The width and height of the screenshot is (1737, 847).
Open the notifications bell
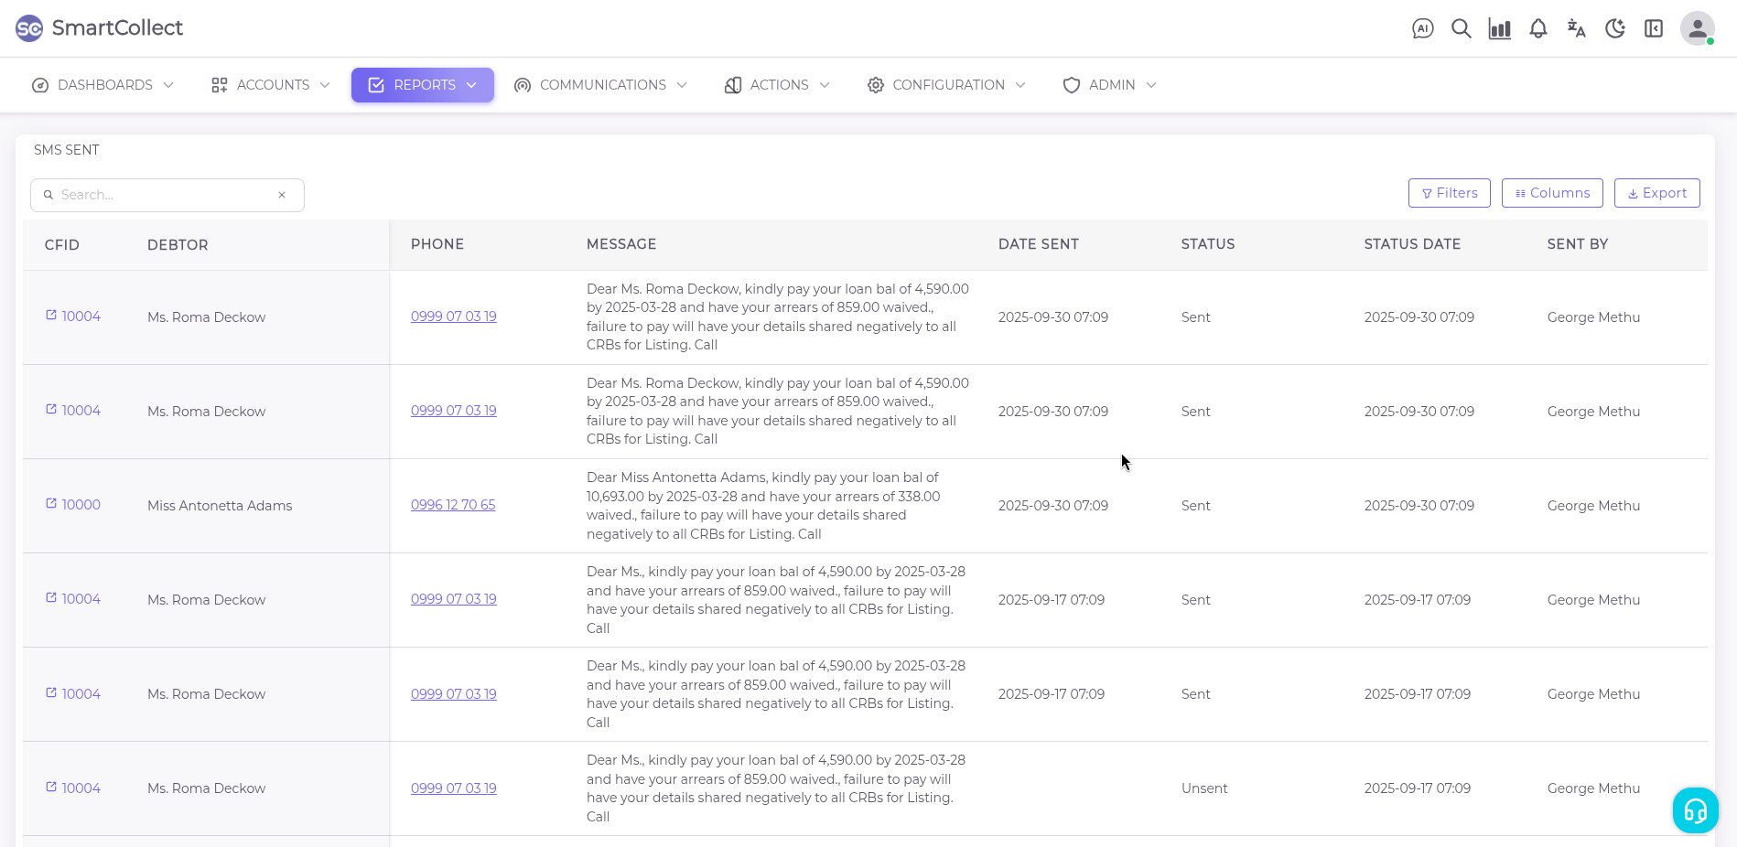tap(1537, 28)
